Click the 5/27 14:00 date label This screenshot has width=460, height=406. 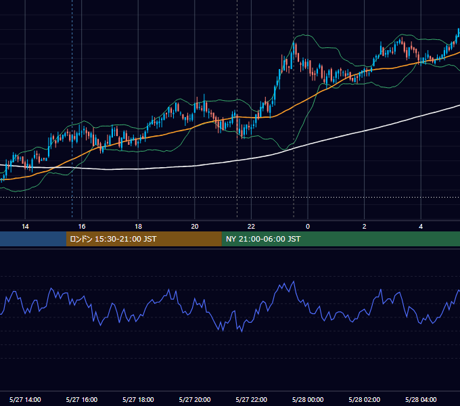[x=25, y=399]
